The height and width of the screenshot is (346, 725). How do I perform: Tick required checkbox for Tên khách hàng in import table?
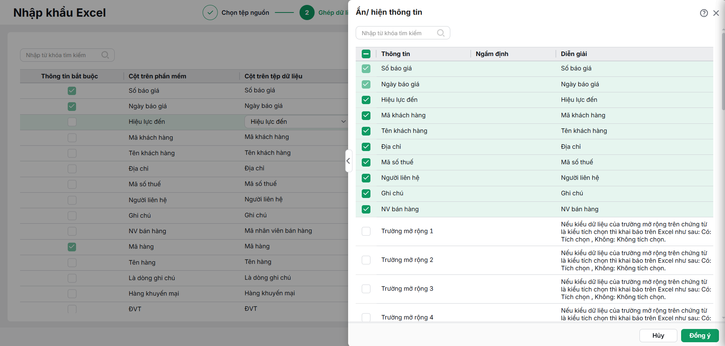pyautogui.click(x=72, y=153)
